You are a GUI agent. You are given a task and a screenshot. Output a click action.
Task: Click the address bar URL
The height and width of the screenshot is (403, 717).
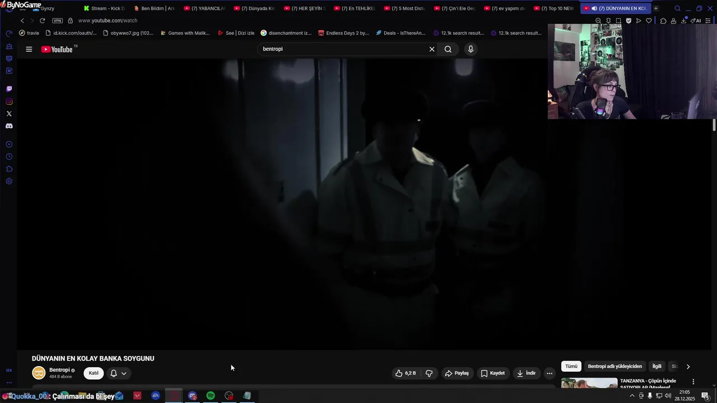pos(108,21)
